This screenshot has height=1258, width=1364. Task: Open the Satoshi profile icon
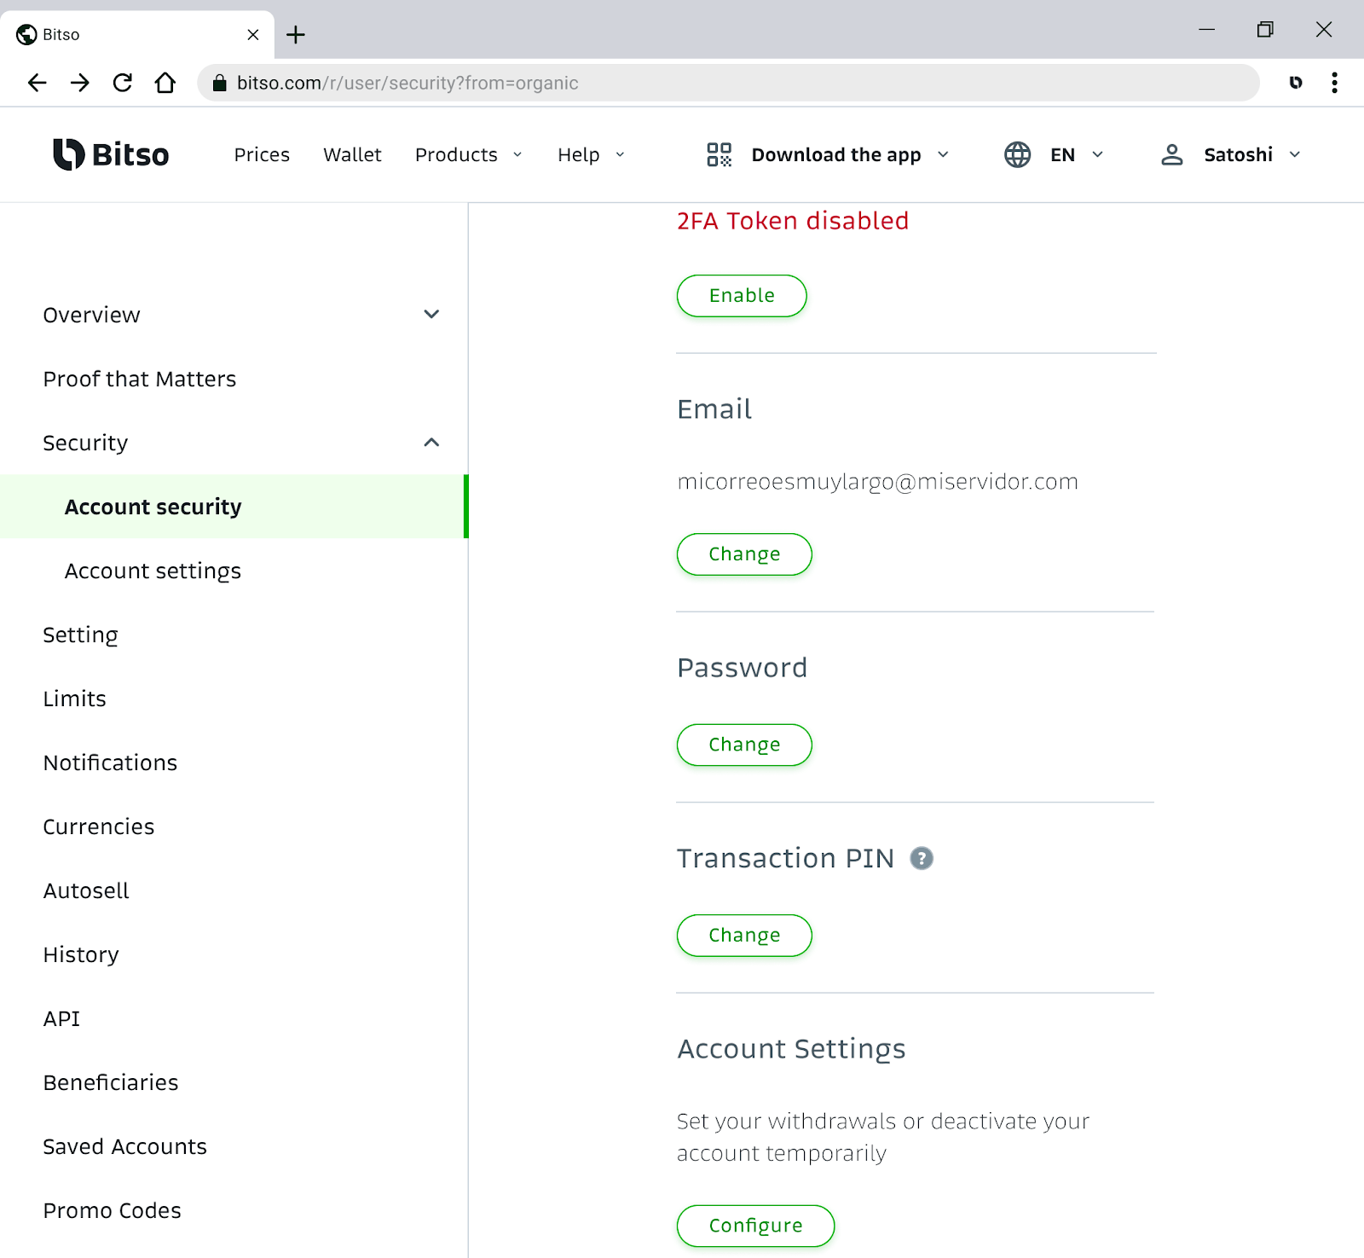(1172, 154)
